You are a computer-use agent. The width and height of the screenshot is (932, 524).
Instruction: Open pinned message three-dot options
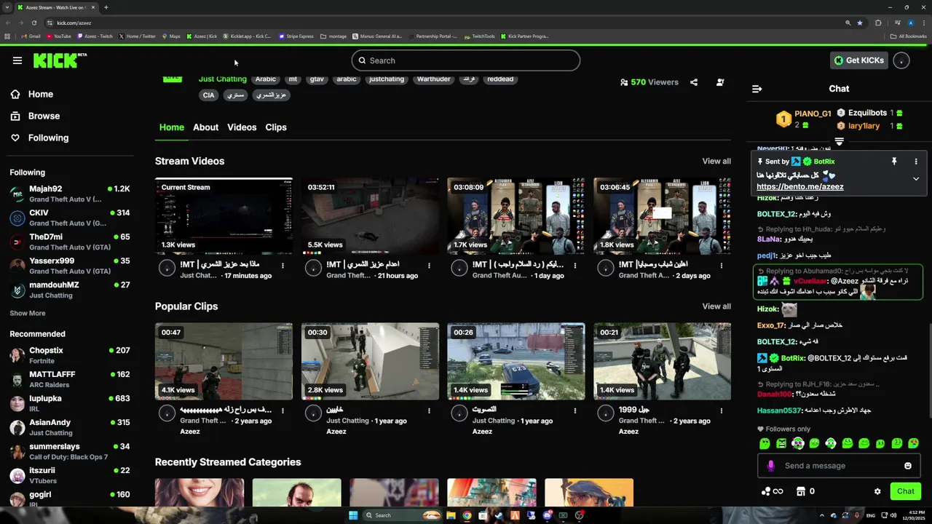[x=916, y=161]
